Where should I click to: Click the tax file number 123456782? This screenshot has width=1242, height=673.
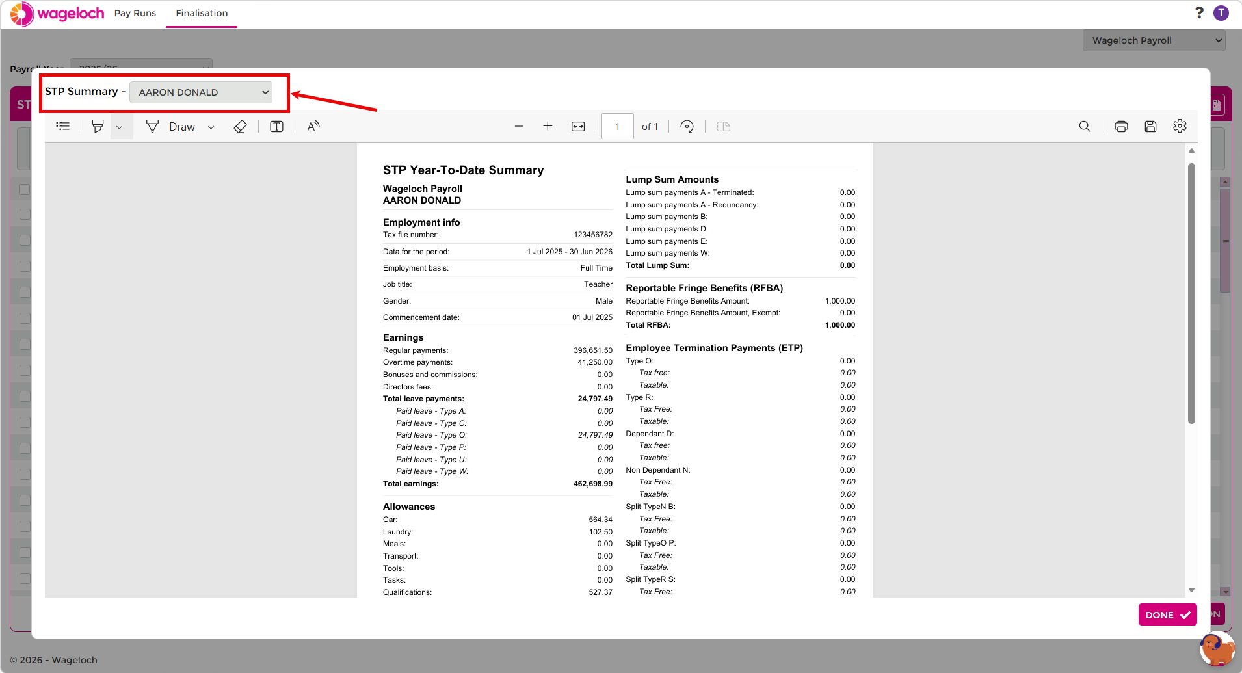593,235
